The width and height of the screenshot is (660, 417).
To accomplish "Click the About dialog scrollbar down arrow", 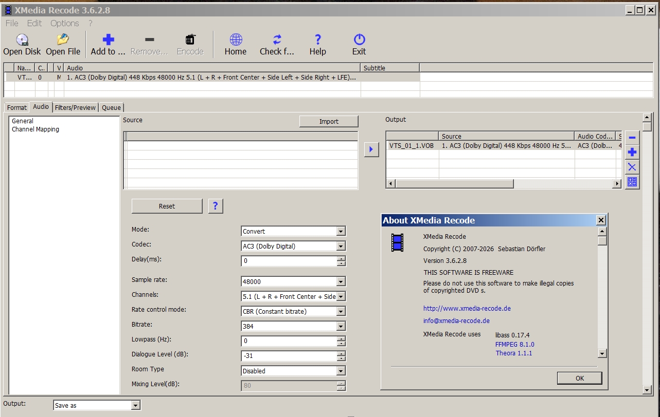I will tap(602, 353).
